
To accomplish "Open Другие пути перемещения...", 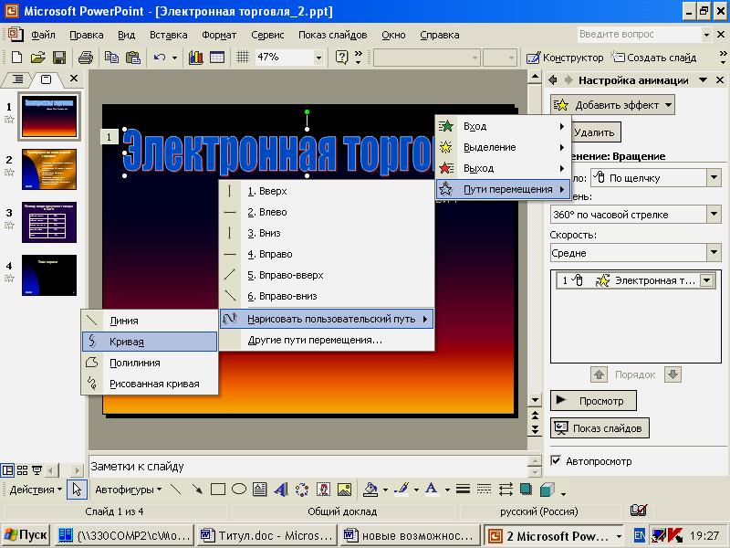I will point(327,340).
